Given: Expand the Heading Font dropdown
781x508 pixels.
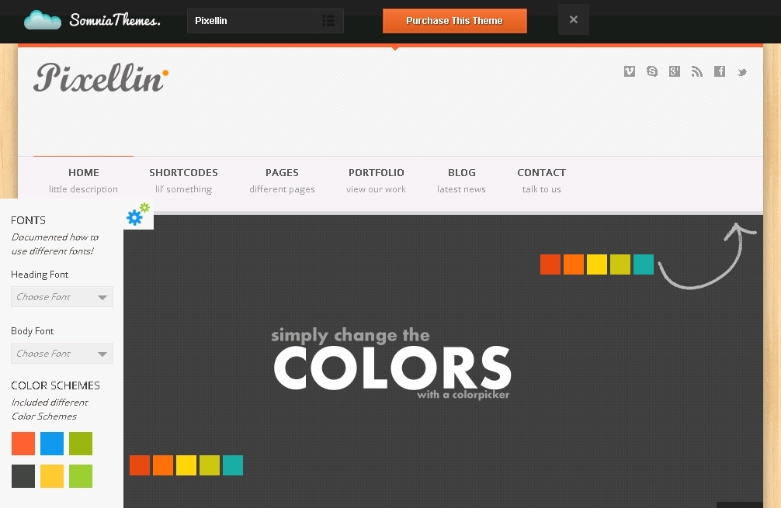Looking at the screenshot, I should click(62, 297).
